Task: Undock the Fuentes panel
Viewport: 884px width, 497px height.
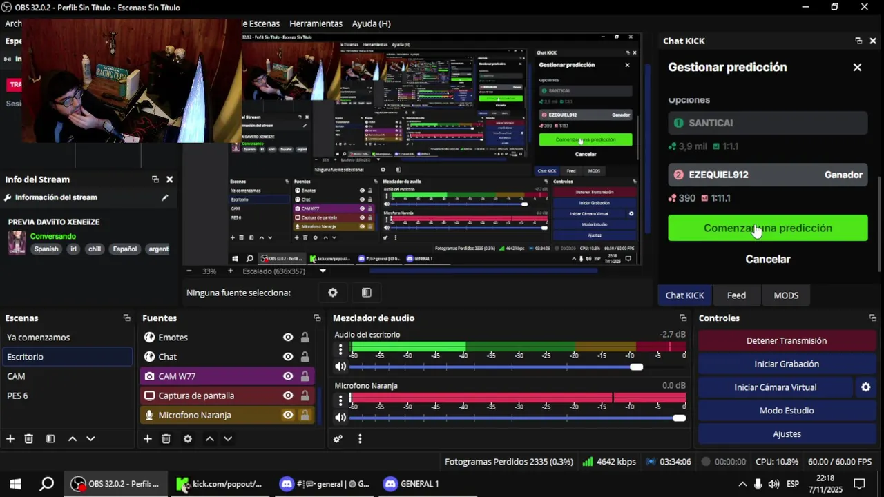Action: click(317, 318)
